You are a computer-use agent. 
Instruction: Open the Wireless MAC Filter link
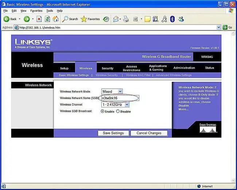[x=138, y=75]
